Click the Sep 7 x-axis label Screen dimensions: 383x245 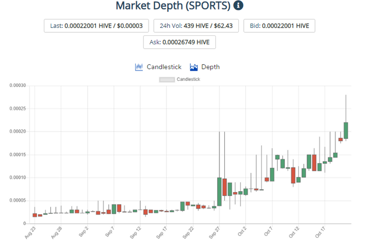[110, 232]
